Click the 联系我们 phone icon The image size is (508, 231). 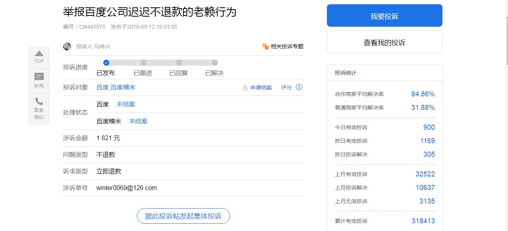point(39,101)
